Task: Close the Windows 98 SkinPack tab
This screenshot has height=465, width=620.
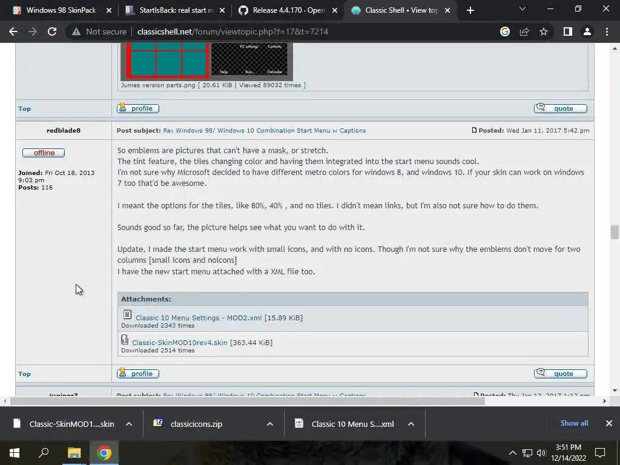Action: [x=109, y=11]
